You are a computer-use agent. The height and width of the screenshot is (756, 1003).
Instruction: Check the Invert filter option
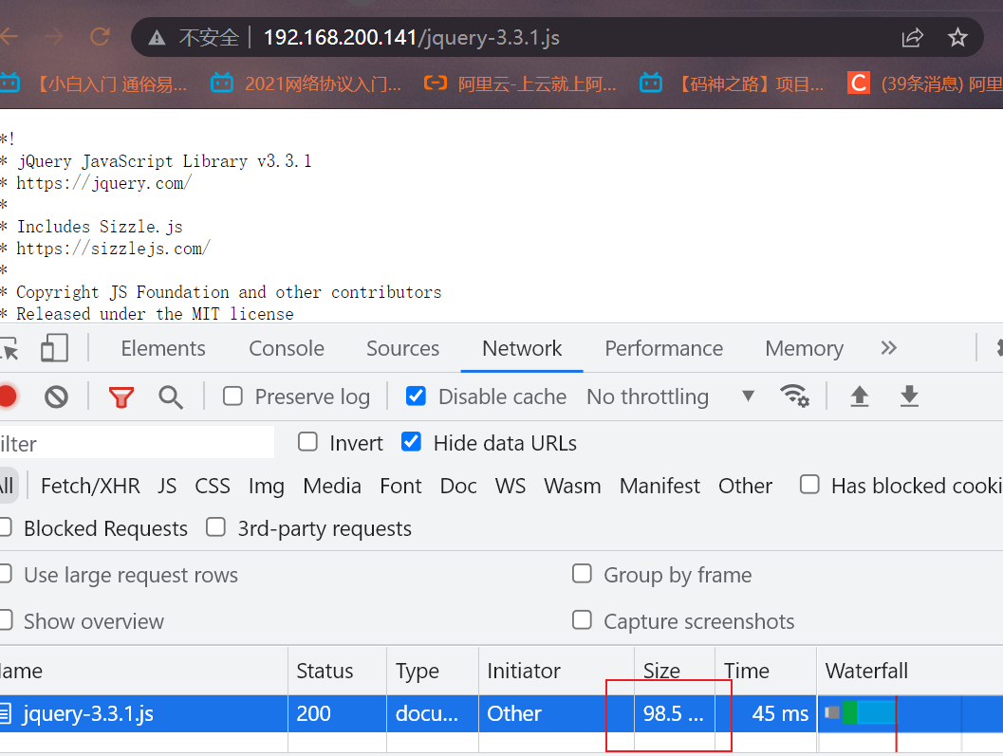[x=307, y=442]
